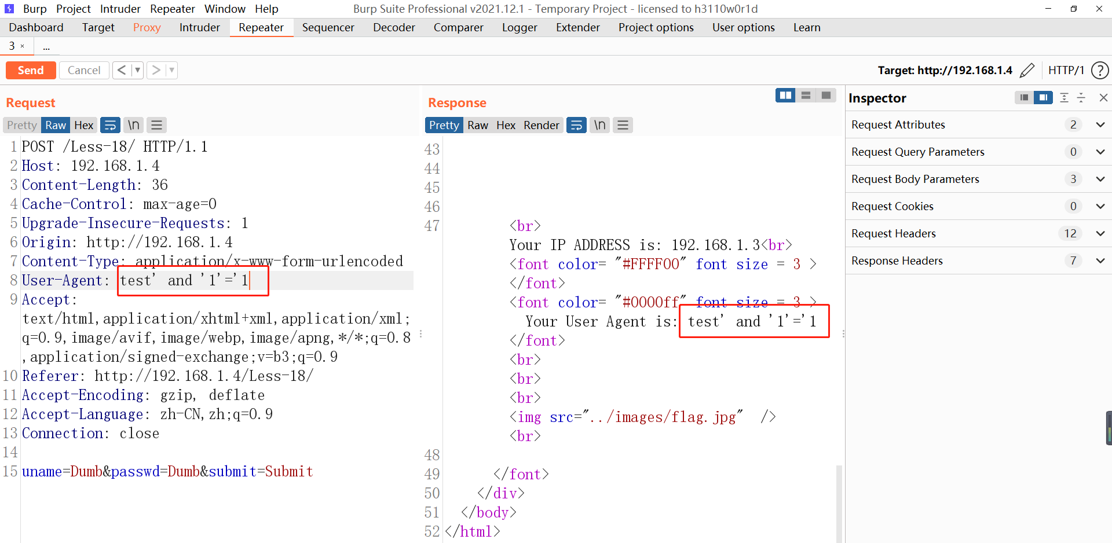Switch Response view to Render mode

tap(541, 125)
